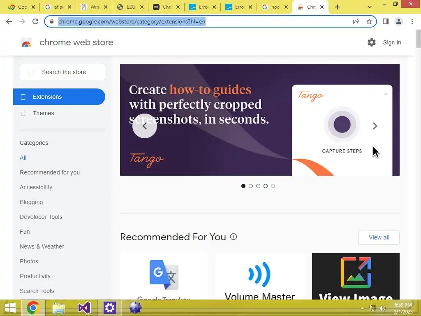Image resolution: width=421 pixels, height=316 pixels.
Task: Click Sign in link
Action: [x=392, y=42]
